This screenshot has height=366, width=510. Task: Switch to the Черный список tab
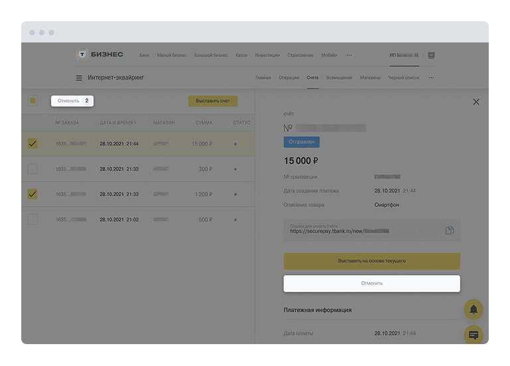(x=404, y=78)
